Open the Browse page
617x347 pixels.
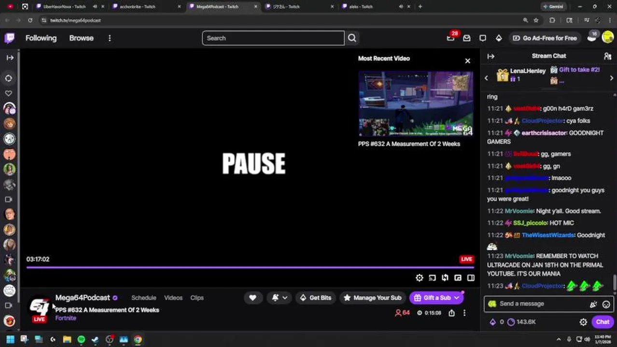[81, 38]
